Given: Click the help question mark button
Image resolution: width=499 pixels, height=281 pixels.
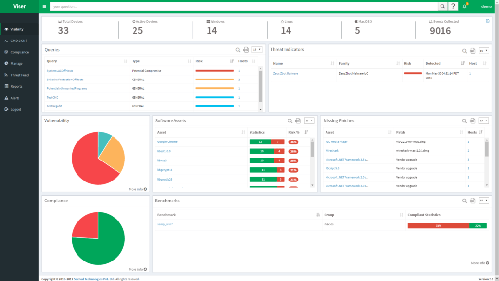Looking at the screenshot, I should [x=452, y=6].
